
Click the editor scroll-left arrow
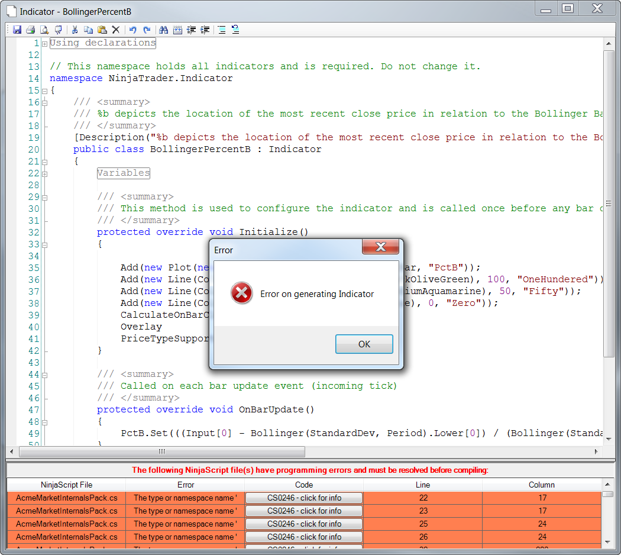tap(11, 451)
